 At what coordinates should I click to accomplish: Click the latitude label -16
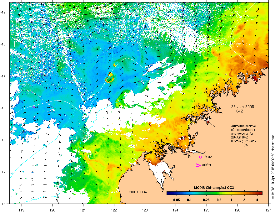(x=3, y=140)
